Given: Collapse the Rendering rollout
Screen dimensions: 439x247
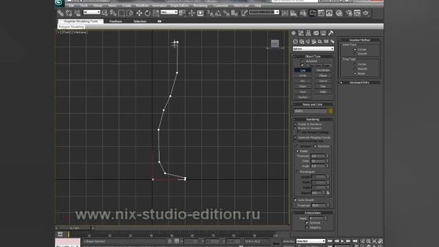Looking at the screenshot, I should point(313,119).
